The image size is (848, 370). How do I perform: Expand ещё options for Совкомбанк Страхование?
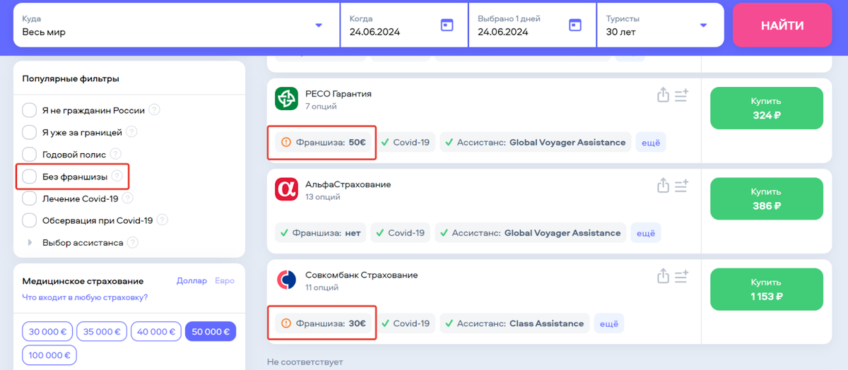click(x=608, y=323)
